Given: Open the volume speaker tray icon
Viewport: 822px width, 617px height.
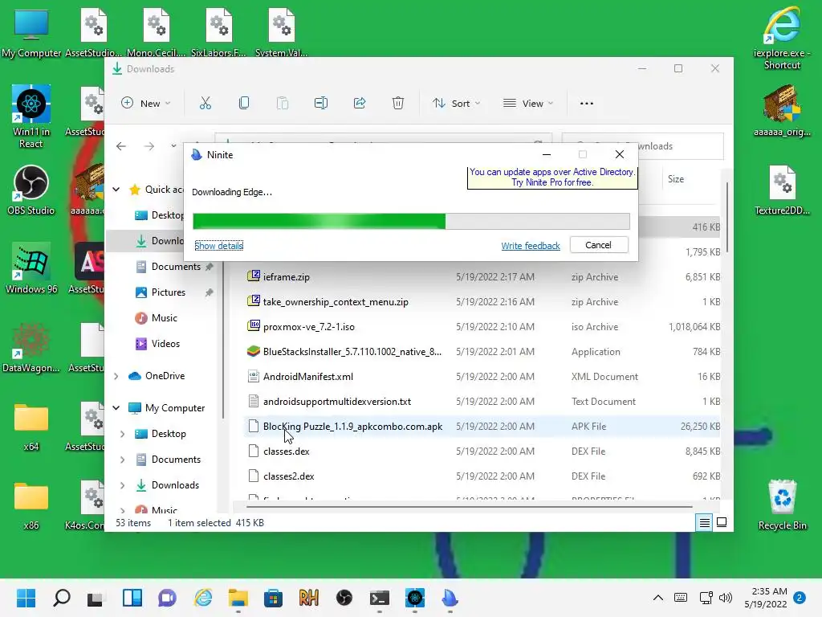Looking at the screenshot, I should click(x=726, y=598).
